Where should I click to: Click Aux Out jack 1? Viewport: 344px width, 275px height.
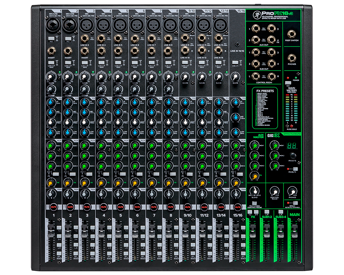[256, 28]
